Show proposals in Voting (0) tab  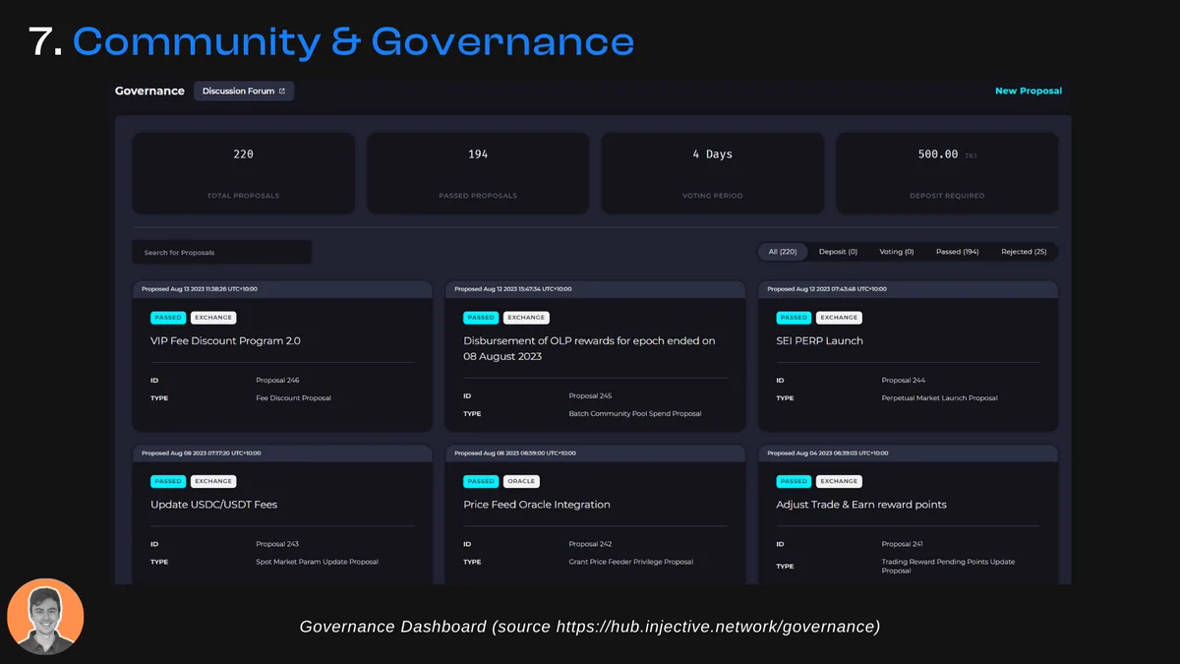[x=896, y=252]
